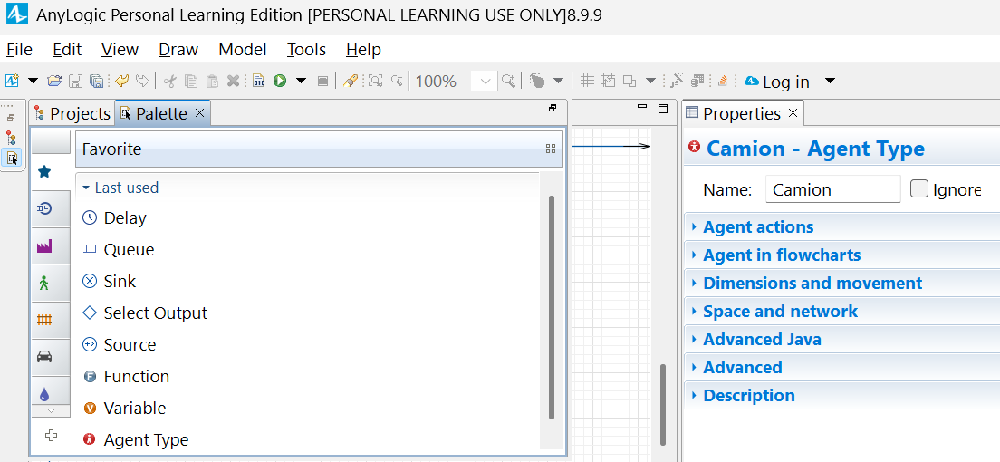
Task: Click the Zoom in magnifier icon
Action: click(508, 81)
